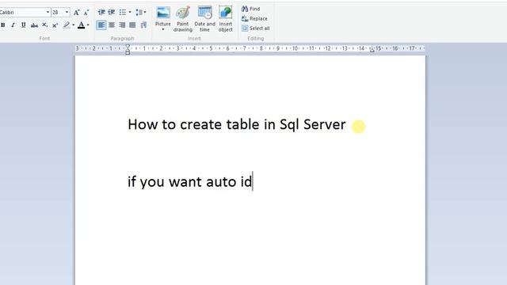Open the Replace tool
Screen dimensions: 507x285
254,18
